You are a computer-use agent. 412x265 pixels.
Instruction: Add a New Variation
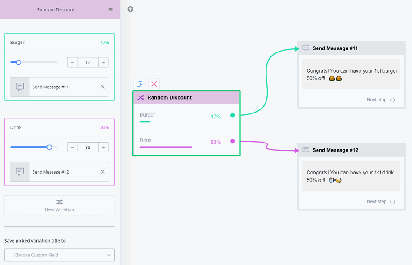click(x=60, y=206)
